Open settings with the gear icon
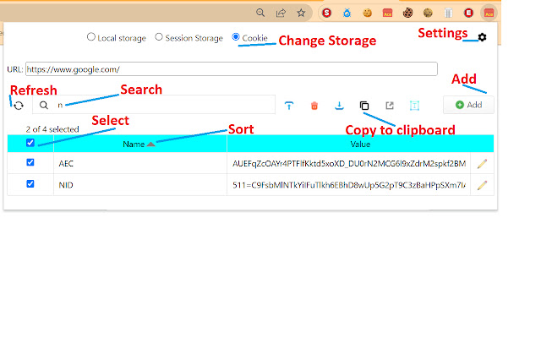541x338 pixels. (482, 37)
